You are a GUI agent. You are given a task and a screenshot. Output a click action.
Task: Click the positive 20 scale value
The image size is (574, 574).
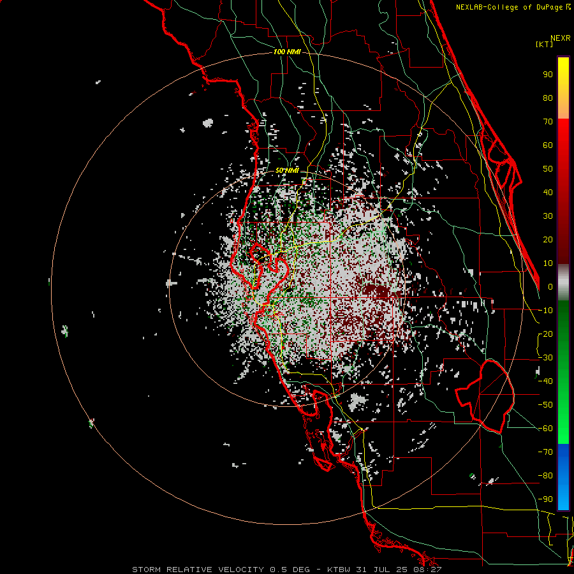[x=548, y=240]
